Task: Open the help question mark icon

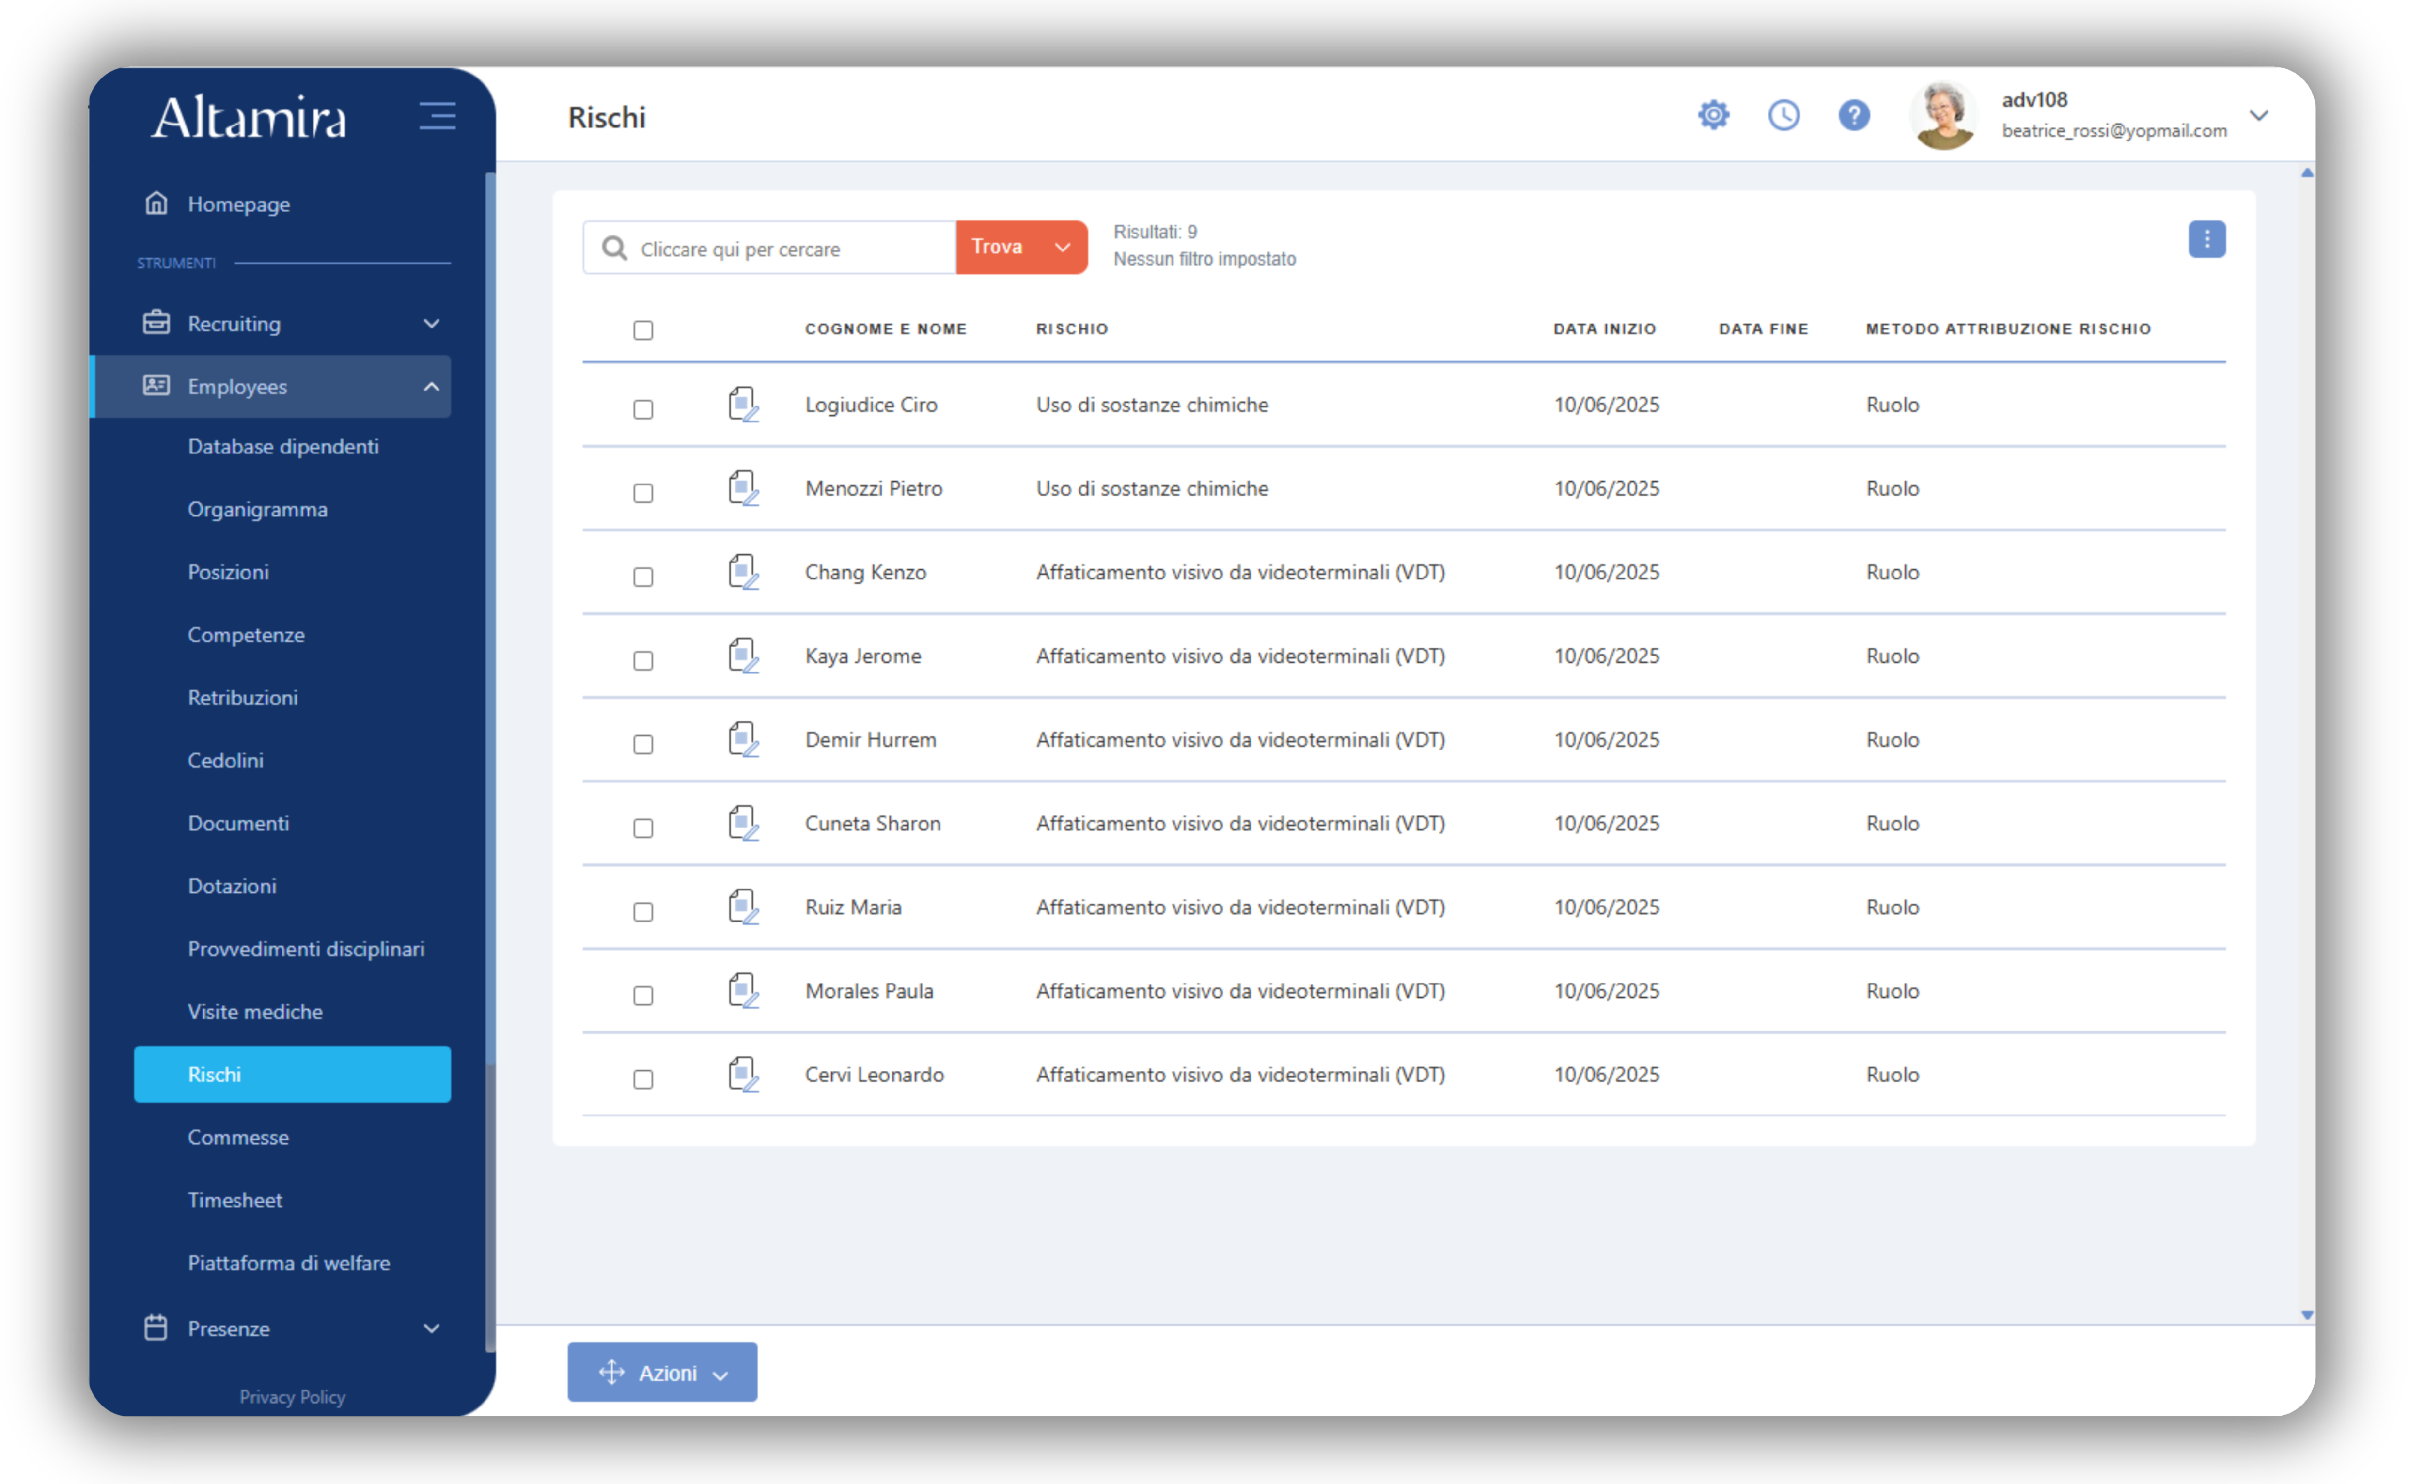Action: [x=1853, y=116]
